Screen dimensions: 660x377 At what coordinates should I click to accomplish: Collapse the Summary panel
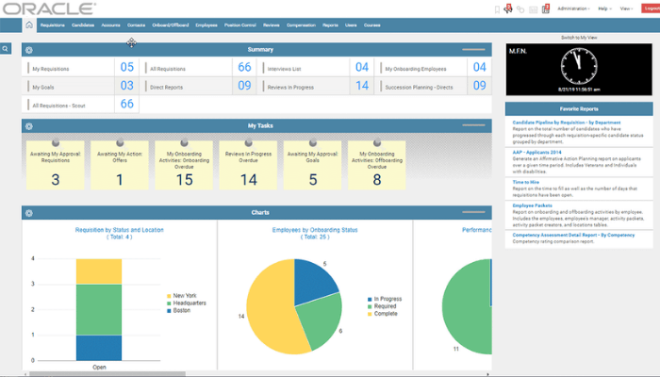click(473, 50)
